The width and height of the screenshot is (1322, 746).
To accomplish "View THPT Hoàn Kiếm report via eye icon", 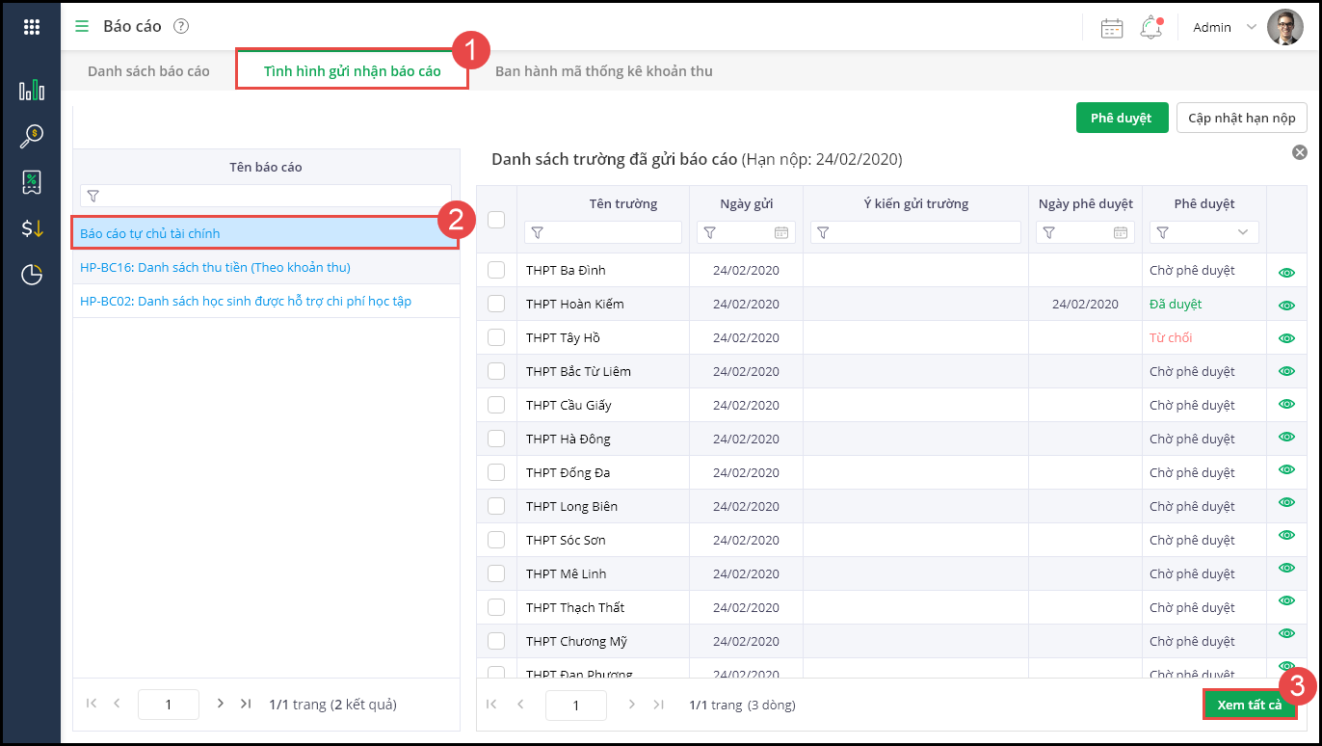I will pos(1286,305).
